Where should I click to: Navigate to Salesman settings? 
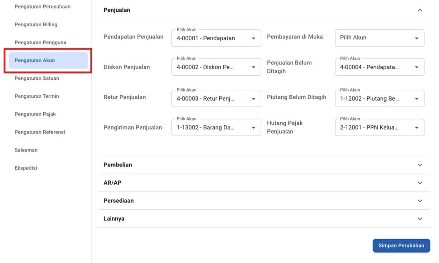26,150
